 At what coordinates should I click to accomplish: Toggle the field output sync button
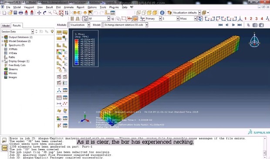[x=199, y=19]
